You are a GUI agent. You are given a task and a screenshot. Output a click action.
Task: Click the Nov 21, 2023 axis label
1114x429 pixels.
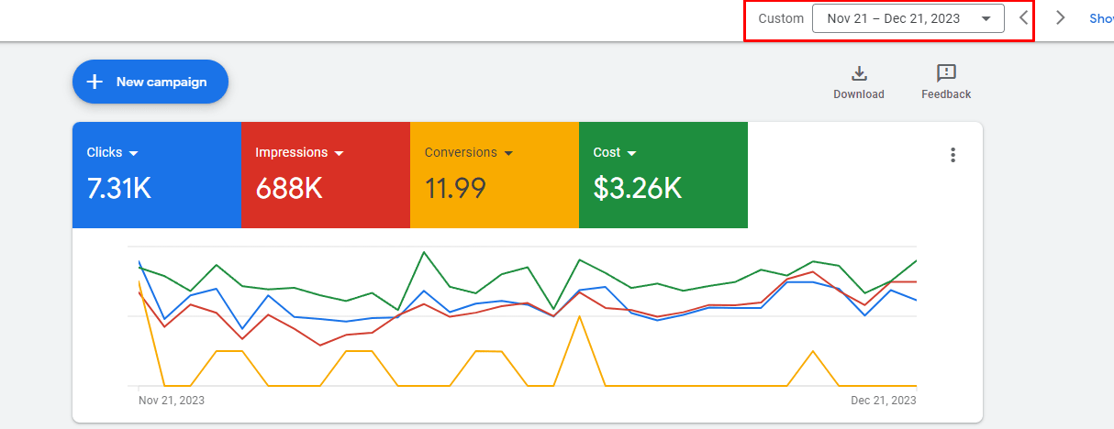click(172, 401)
